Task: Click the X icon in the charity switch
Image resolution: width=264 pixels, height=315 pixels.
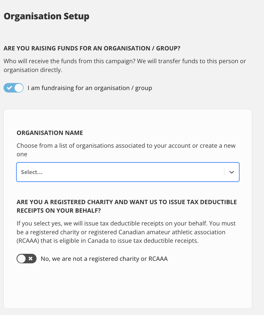Action: pos(31,259)
